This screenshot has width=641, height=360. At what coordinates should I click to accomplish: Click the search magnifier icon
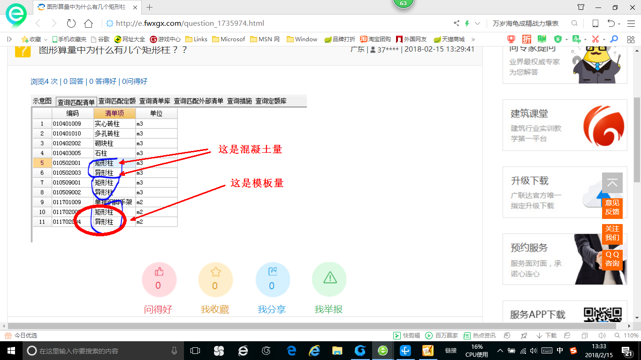tap(574, 23)
